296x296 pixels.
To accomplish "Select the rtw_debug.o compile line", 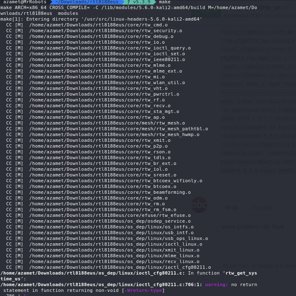I will point(90,36).
